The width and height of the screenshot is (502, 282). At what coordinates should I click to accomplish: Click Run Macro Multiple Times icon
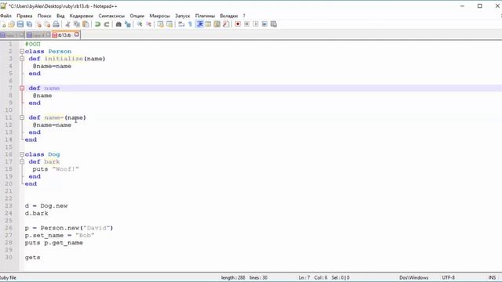tap(265, 24)
